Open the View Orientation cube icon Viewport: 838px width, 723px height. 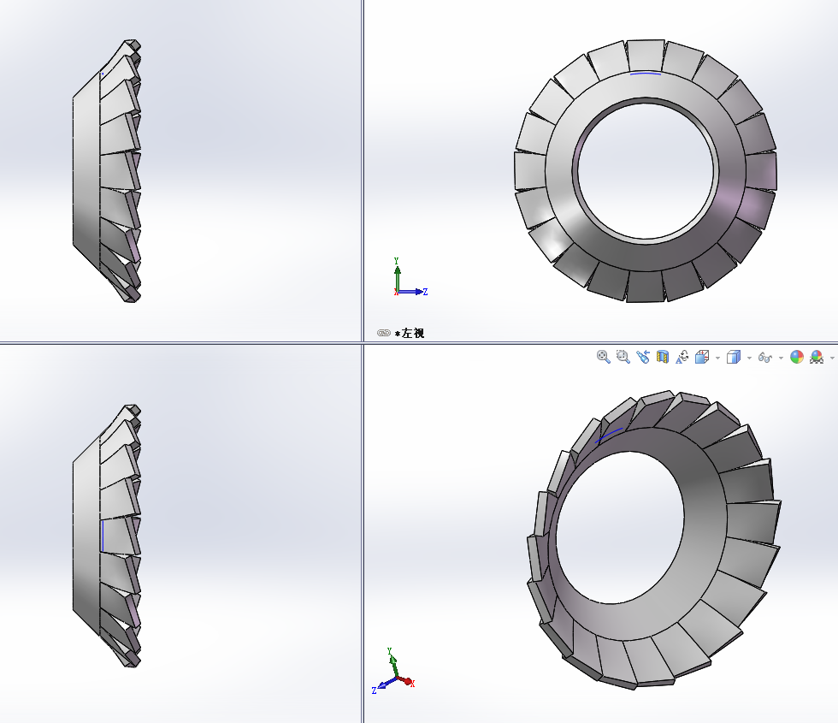tap(702, 357)
